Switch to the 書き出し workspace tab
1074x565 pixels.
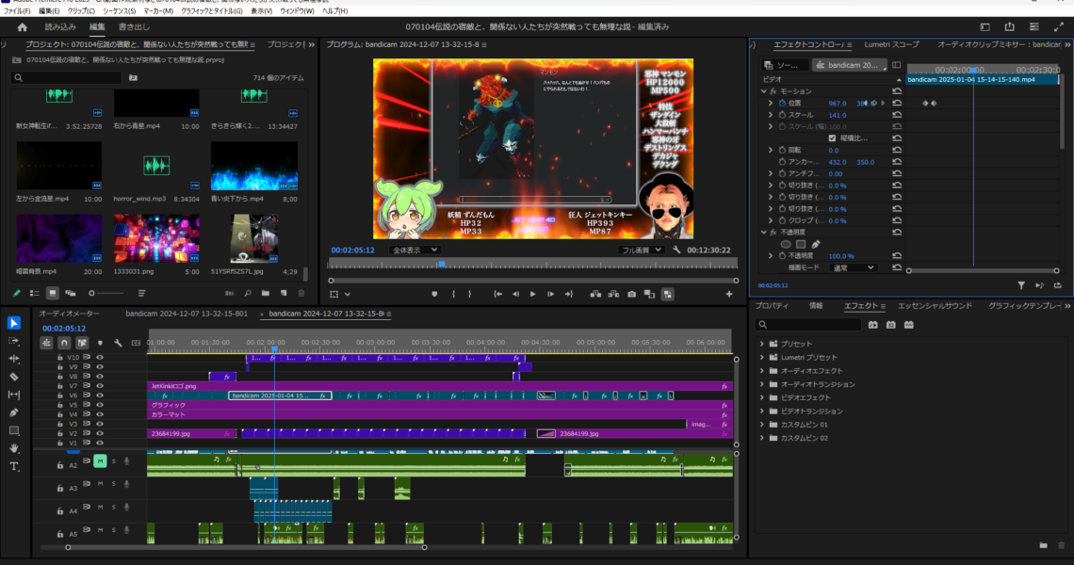[134, 26]
